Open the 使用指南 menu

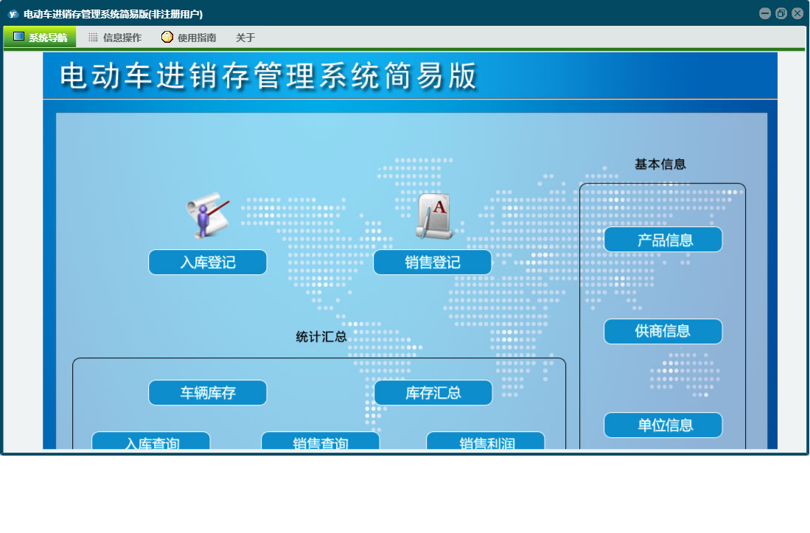189,38
